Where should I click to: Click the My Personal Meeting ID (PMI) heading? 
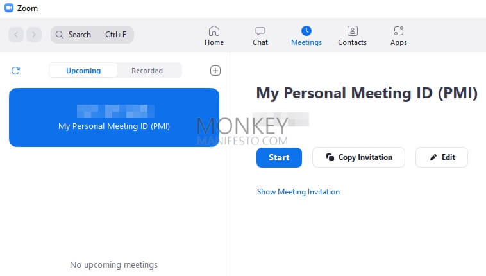click(x=367, y=94)
